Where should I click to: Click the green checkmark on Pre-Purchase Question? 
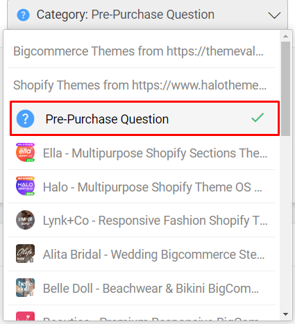click(258, 117)
